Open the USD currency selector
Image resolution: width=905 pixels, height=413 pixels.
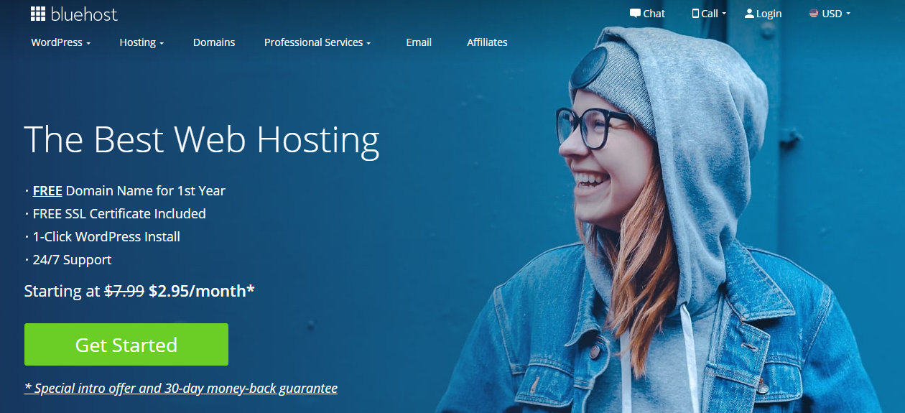(830, 14)
